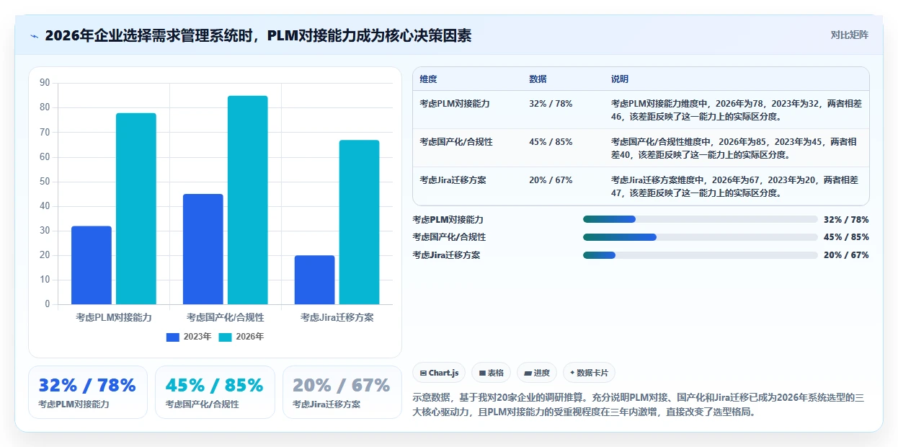
Task: Click the progress value 20% / 67%
Action: coord(846,255)
